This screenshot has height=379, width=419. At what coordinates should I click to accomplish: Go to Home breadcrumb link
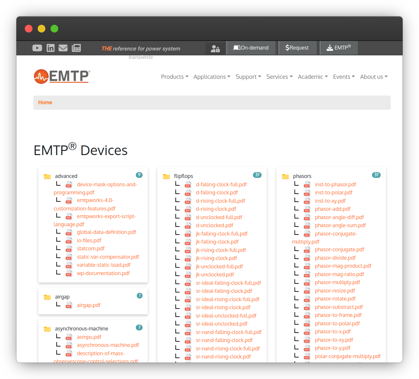coord(45,103)
